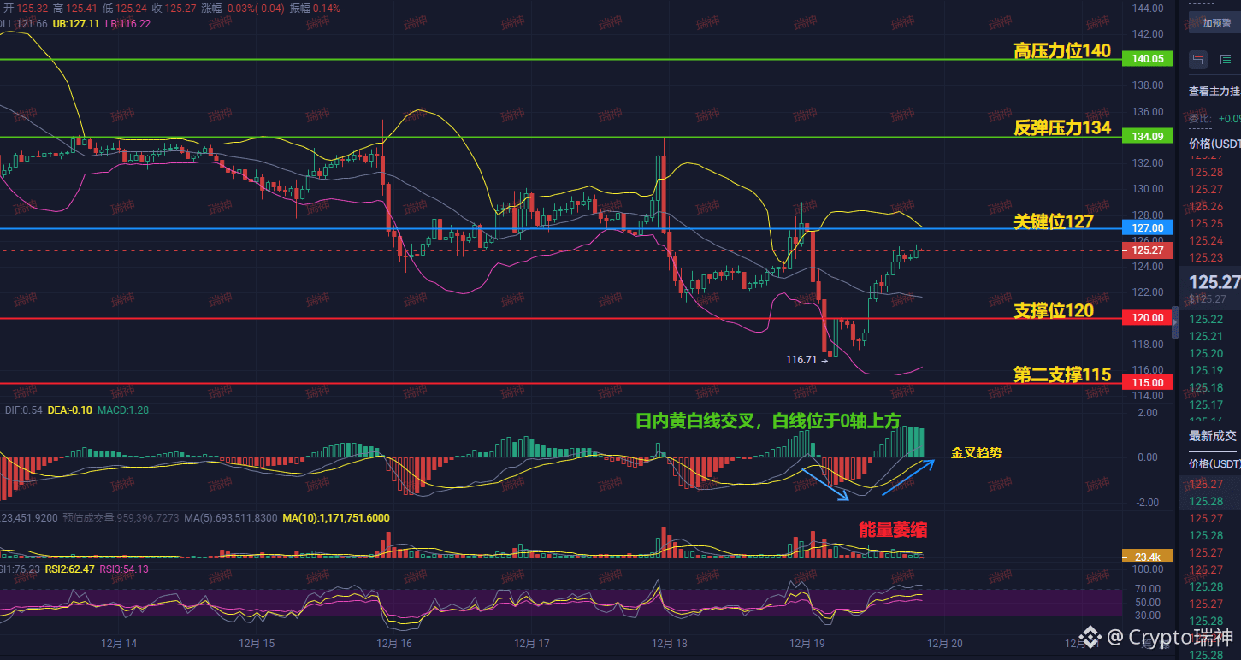Click the 116.71 low price marker
1241x660 pixels.
click(802, 361)
